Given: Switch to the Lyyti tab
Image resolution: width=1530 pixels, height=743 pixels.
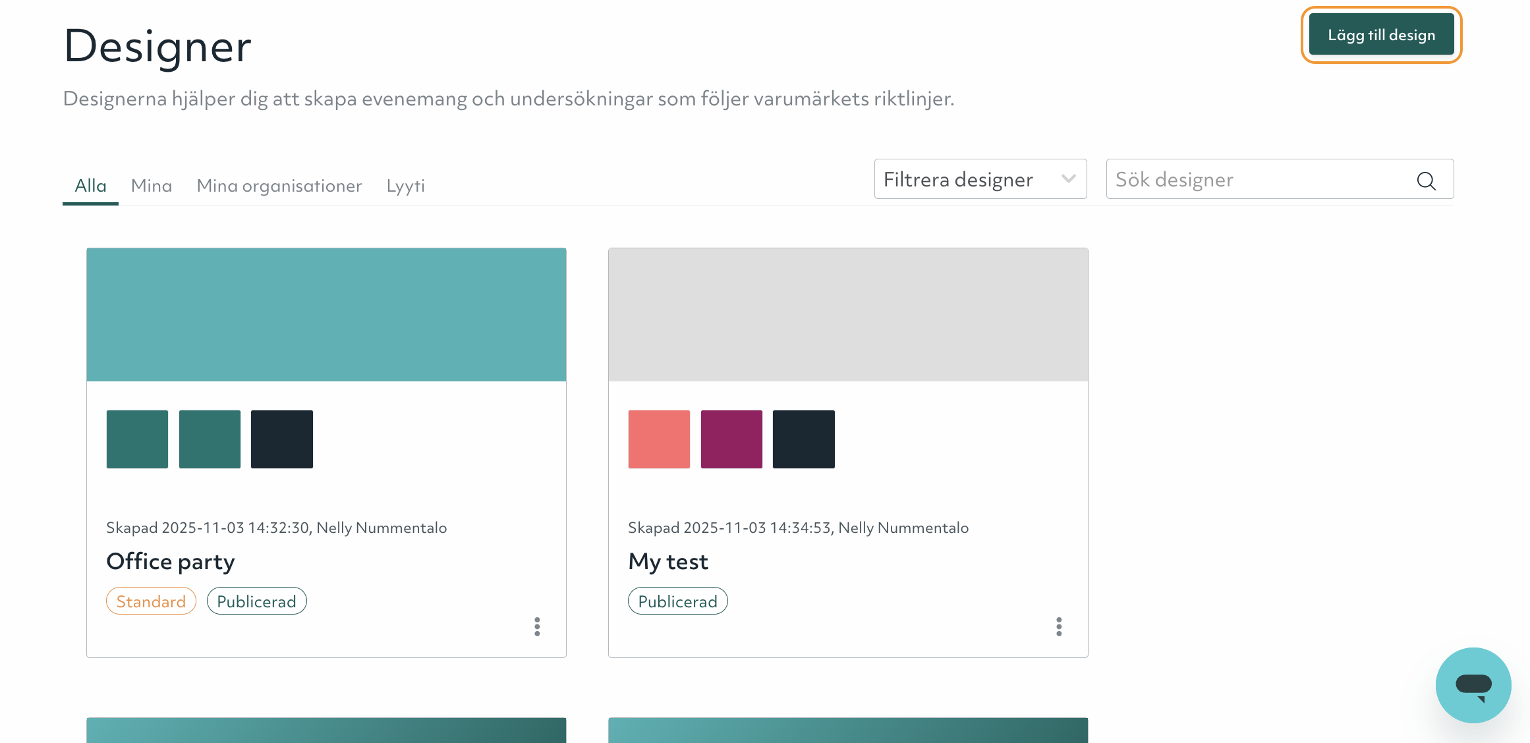Looking at the screenshot, I should (405, 186).
